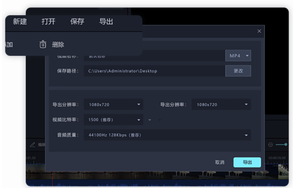Open the left 1080x720 resolution dropdown
This screenshot has width=293, height=188.
113,104
